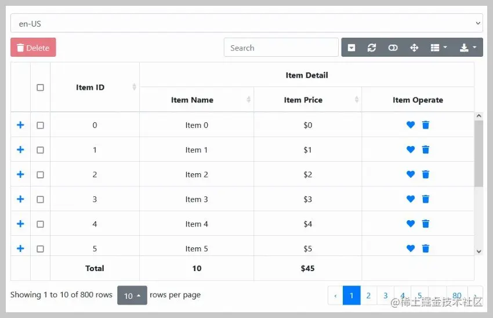This screenshot has width=493, height=318.
Task: Remove Item 0 using the trash icon
Action: pyautogui.click(x=425, y=125)
